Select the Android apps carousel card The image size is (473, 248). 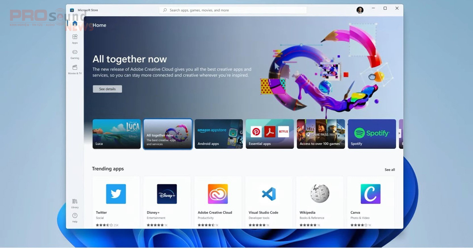tap(219, 134)
